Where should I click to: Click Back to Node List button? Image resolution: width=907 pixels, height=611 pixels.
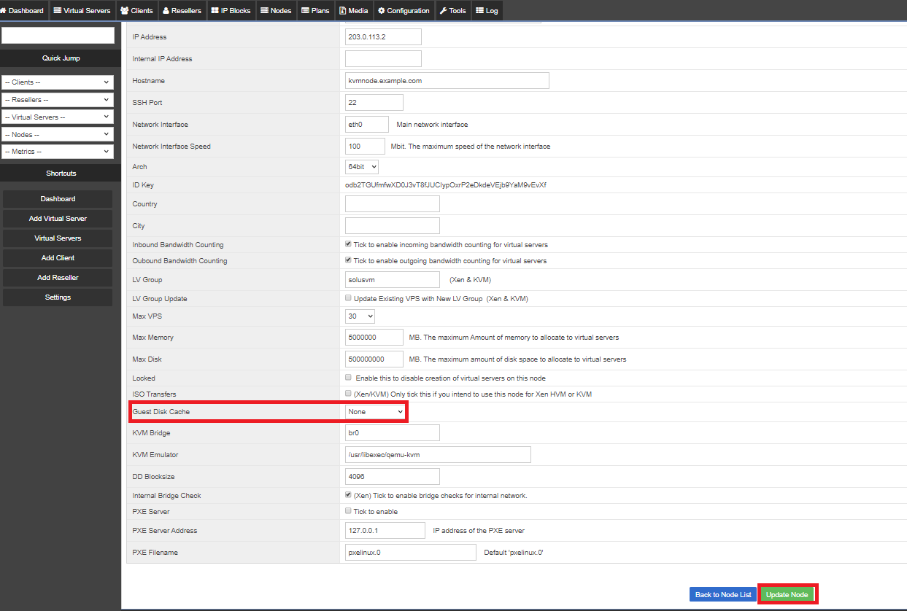[x=723, y=594]
